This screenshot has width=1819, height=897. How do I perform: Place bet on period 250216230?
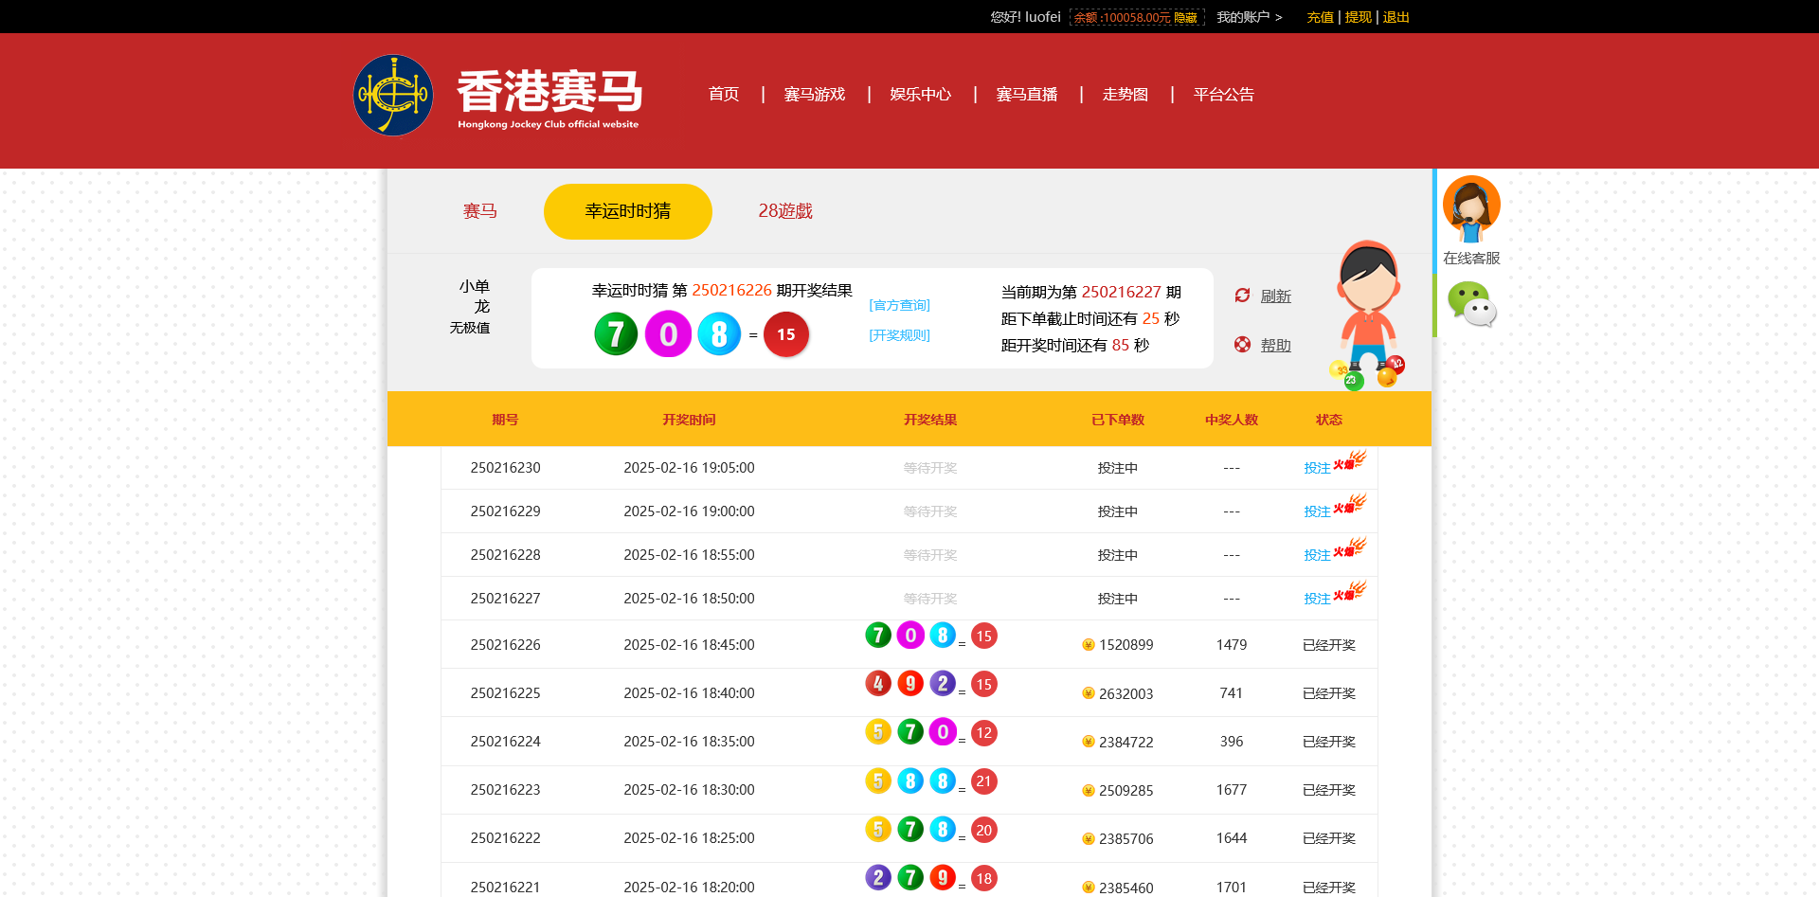1317,468
